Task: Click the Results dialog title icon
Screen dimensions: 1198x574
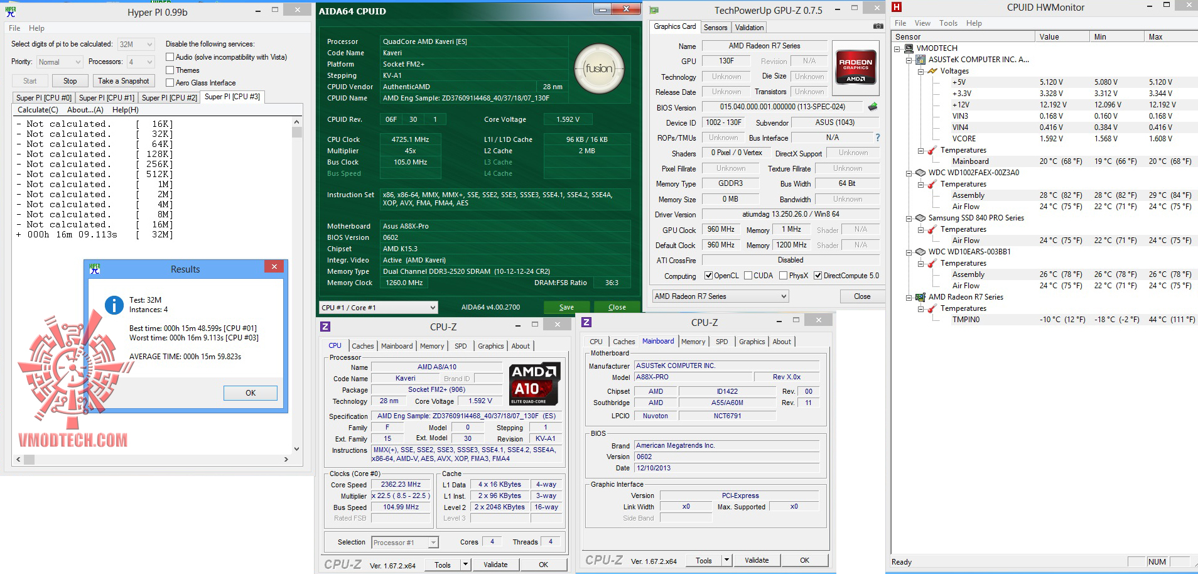Action: [x=95, y=268]
